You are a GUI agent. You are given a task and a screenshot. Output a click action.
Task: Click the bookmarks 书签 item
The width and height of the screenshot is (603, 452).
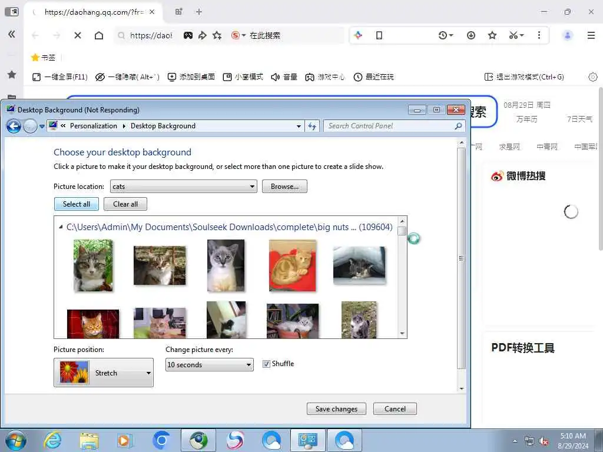pos(44,58)
